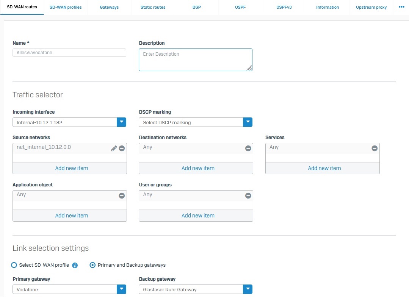This screenshot has height=297, width=409.
Task: Select Primary and Backup gateways radio
Action: 92,265
